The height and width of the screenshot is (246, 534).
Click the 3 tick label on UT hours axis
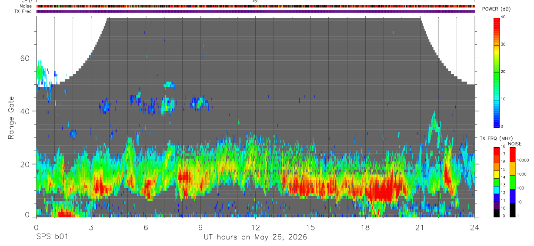point(91,226)
